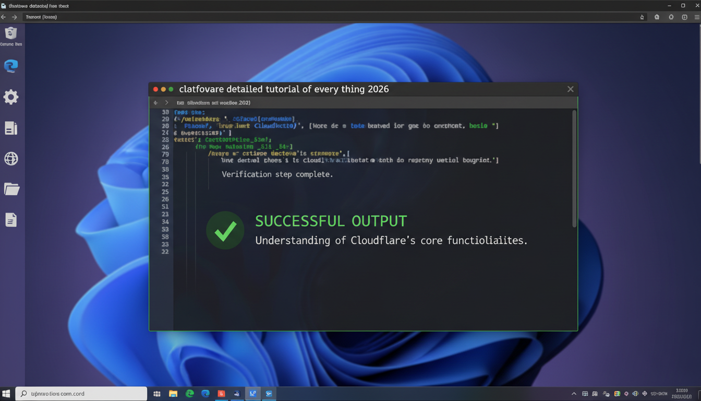Click the globe icon in the sidebar
Screen dimensions: 701x401
pos(11,159)
